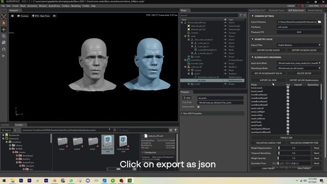
Task: Activate the move transform tool
Action: tap(4, 30)
